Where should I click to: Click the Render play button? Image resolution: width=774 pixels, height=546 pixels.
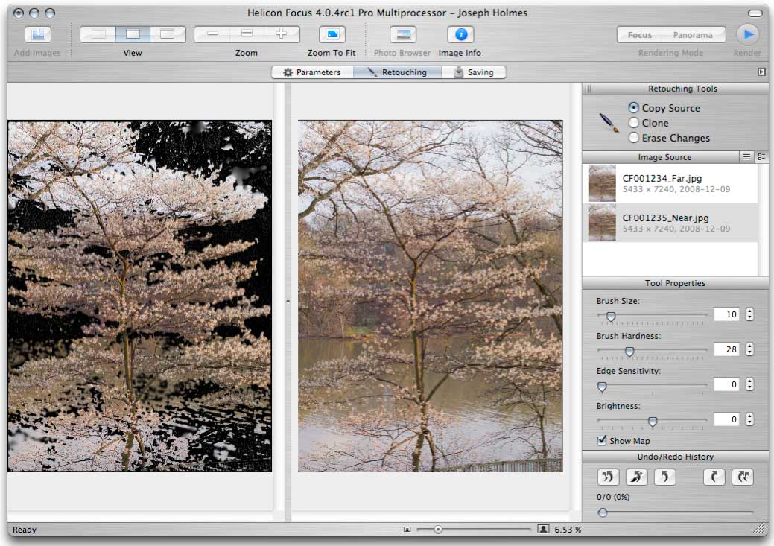point(747,34)
